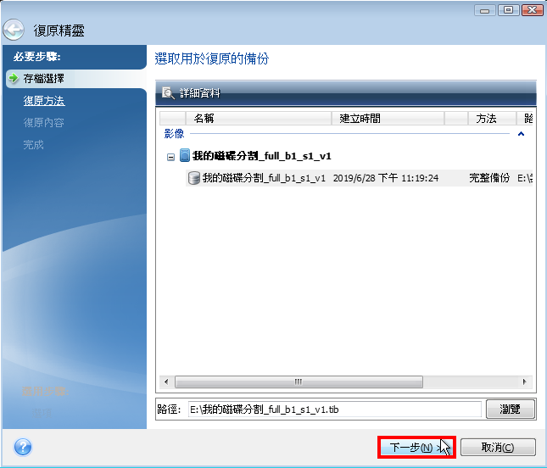Collapse the 我的磁碟分割_full_b1_s1_v1 tree node
Screen dimensions: 547x468
170,157
